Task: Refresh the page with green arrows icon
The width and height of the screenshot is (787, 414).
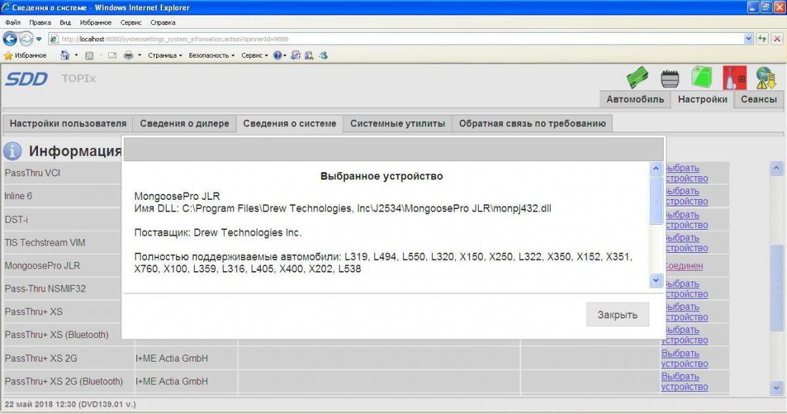Action: 763,39
